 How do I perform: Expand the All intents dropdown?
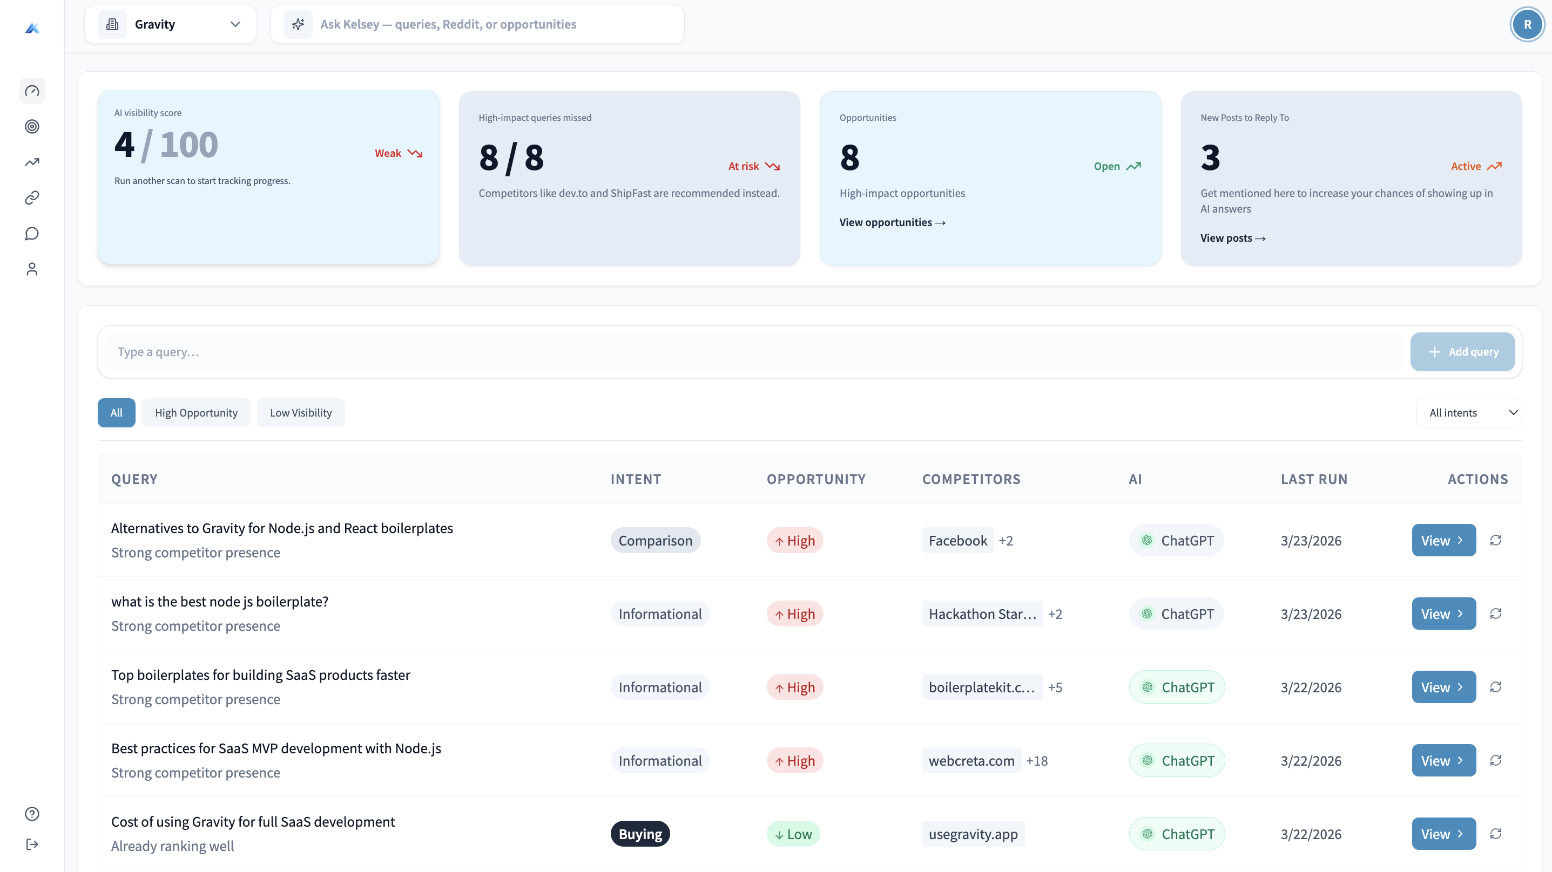1469,412
